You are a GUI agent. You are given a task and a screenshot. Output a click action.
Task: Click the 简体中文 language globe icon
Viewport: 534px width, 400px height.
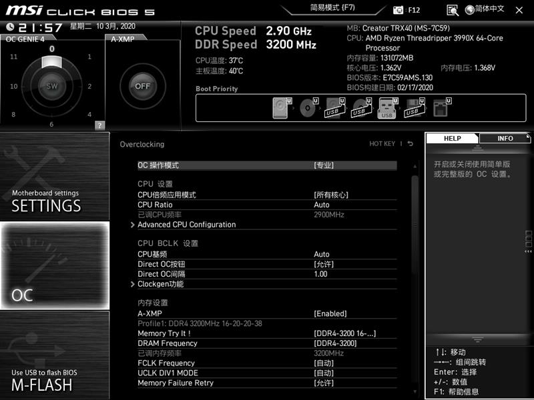(x=471, y=10)
